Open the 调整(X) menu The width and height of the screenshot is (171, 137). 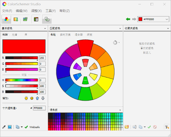click(x=36, y=11)
